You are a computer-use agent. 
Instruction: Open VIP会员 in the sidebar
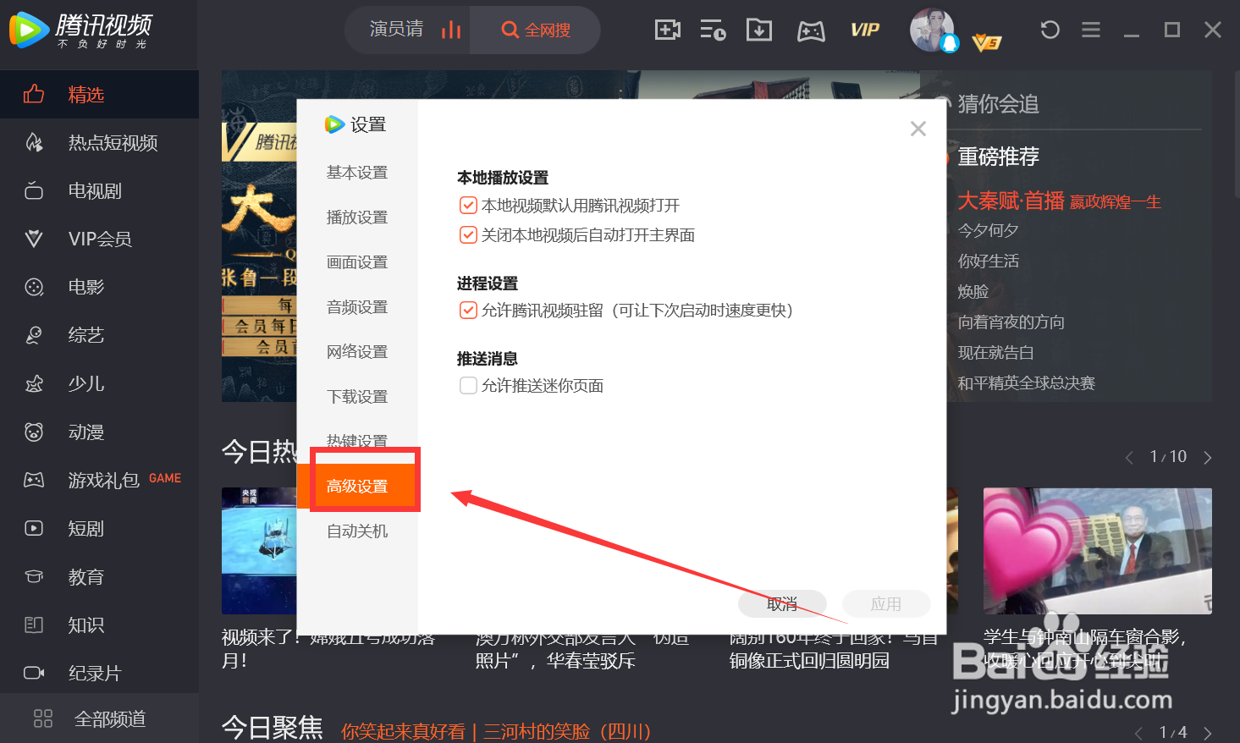99,239
